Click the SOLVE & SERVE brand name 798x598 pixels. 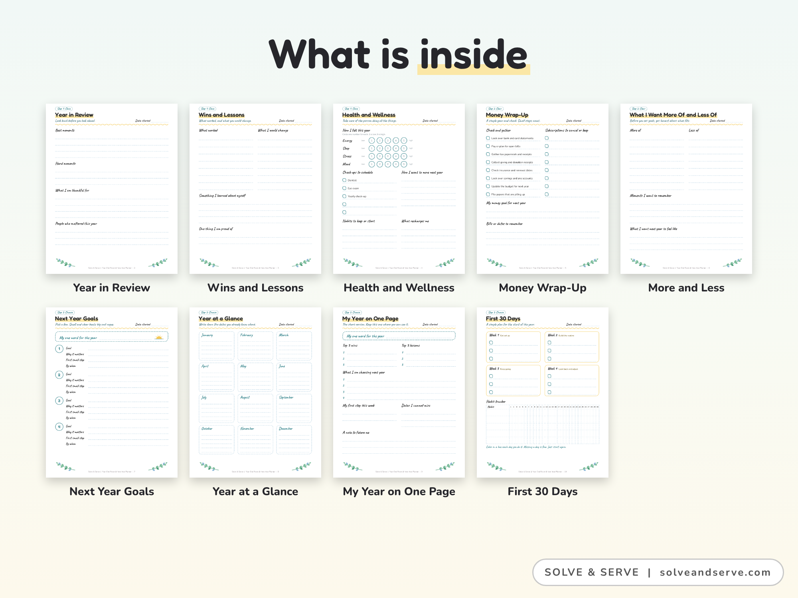click(x=592, y=572)
